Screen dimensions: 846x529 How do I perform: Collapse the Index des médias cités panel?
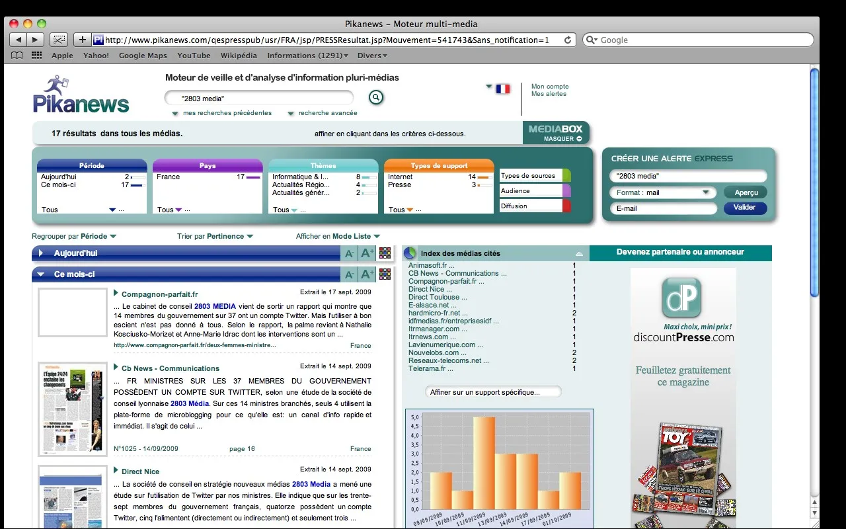point(579,254)
